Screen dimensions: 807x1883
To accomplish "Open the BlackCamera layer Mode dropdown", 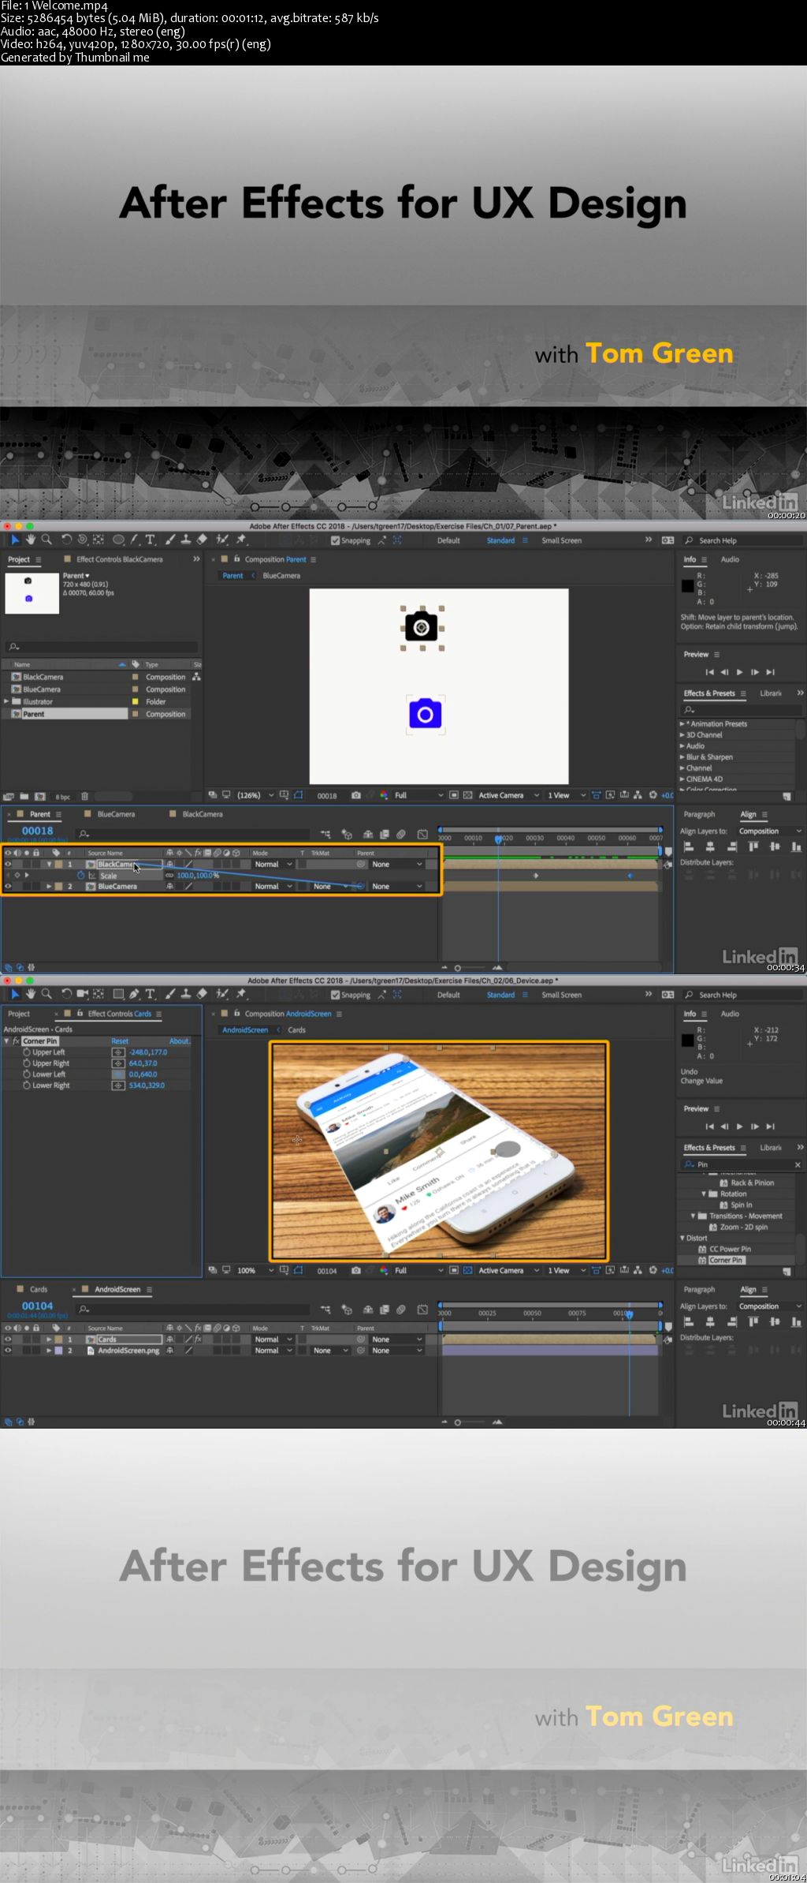I will (x=273, y=865).
